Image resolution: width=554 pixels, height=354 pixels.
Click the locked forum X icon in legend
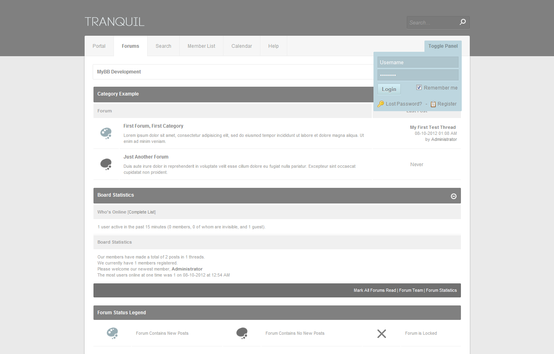tap(382, 334)
